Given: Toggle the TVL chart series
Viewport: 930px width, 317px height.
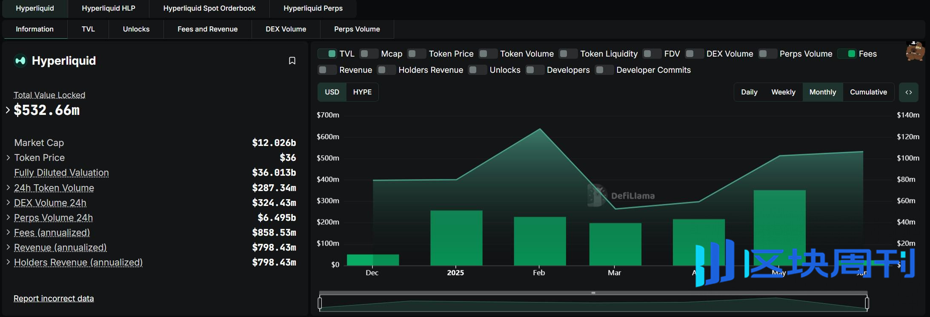Looking at the screenshot, I should (327, 54).
